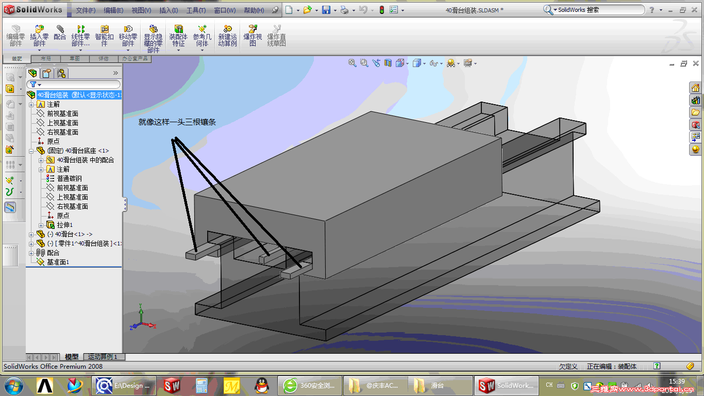Collapse the (固定) 40滑台底座 <1> node
704x396 pixels.
point(31,151)
